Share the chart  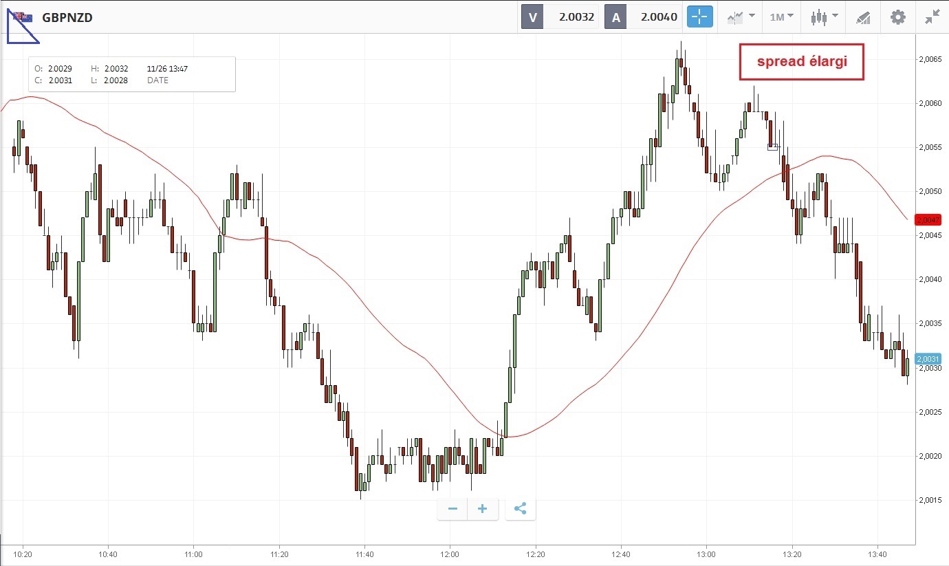[521, 509]
